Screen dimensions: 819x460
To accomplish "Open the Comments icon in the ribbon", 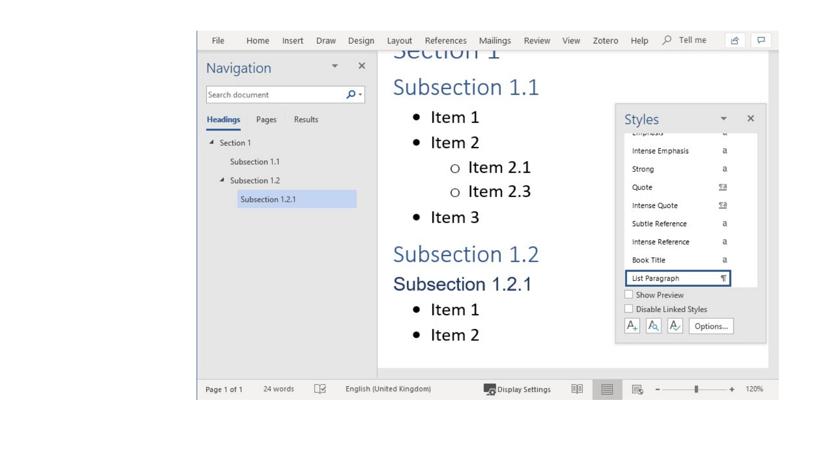I will coord(761,40).
